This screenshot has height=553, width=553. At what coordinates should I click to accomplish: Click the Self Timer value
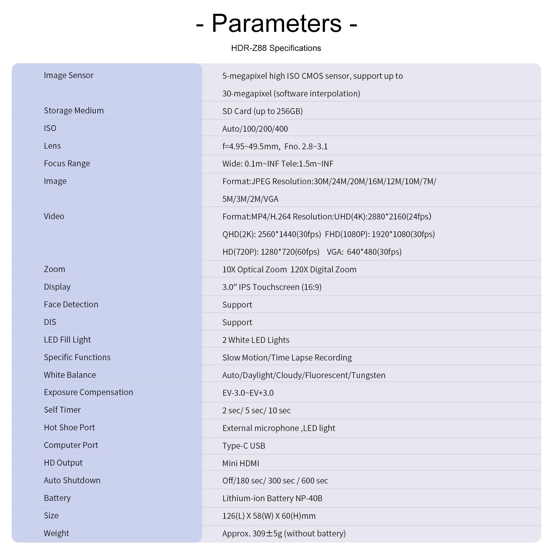pyautogui.click(x=256, y=411)
